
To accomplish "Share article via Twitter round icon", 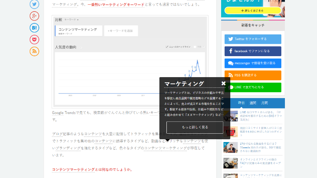I will 34,4.
